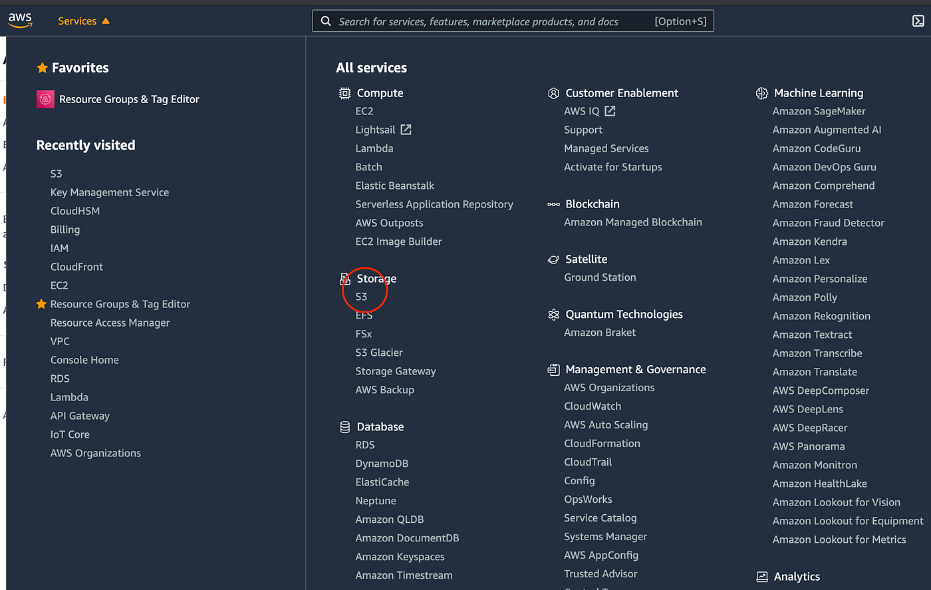Screen dimensions: 931x590
Task: Open Amazon Lookout for Metrics
Action: point(839,539)
